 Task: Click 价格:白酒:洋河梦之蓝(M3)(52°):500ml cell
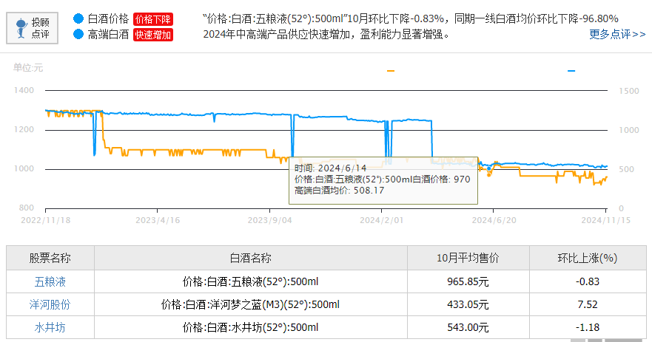pyautogui.click(x=251, y=304)
